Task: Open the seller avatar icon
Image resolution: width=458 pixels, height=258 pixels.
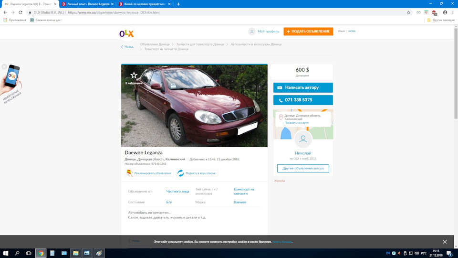Action: pyautogui.click(x=303, y=139)
